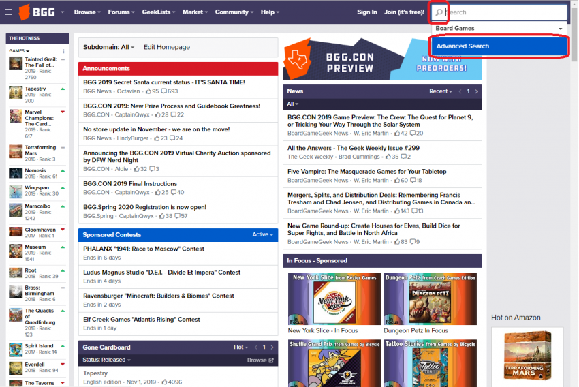579x387 pixels.
Task: Click Sign In link
Action: point(367,12)
